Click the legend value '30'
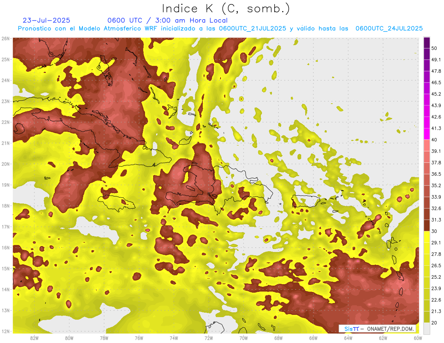 [434, 231]
